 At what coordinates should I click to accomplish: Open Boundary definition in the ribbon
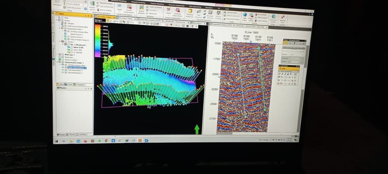point(210,14)
